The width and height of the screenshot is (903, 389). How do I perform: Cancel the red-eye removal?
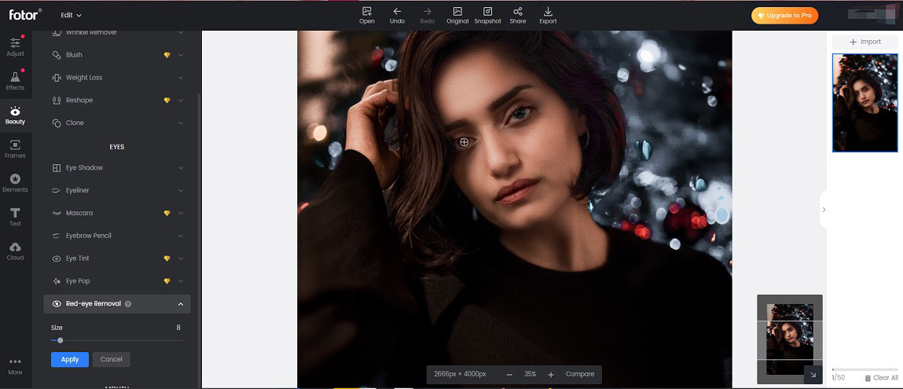pos(111,359)
